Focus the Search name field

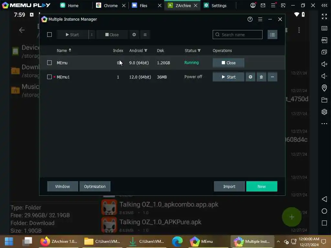click(238, 35)
